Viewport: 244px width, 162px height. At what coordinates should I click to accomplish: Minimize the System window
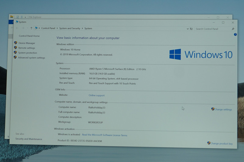[x=214, y=23]
